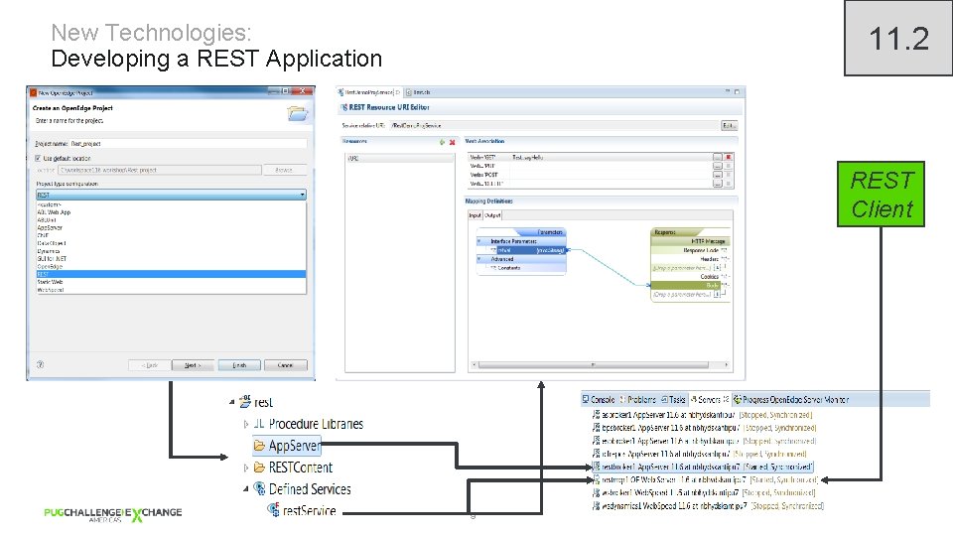Screen dimensions: 953x536
Task: Click the Cancel button in project wizard
Action: pyautogui.click(x=286, y=365)
